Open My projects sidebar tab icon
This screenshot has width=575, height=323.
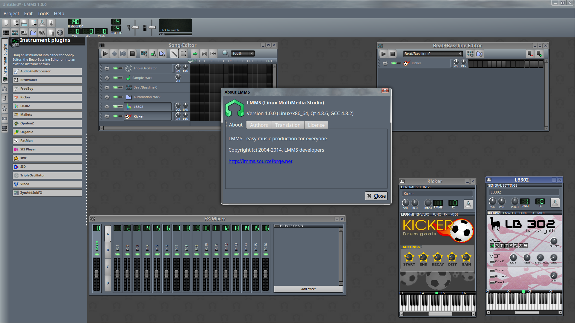tap(4, 89)
